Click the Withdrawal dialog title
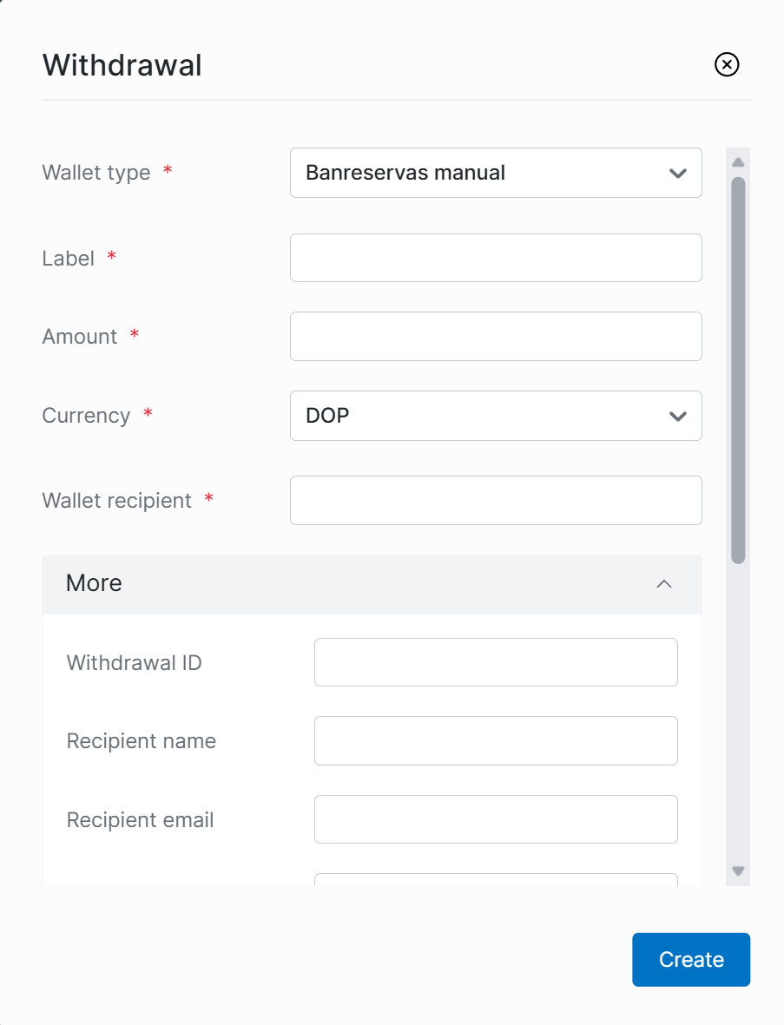 [x=122, y=65]
